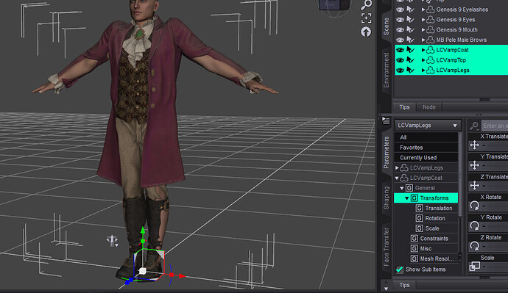Hide Genesis 9 Mouth with eye icon

coord(400,29)
